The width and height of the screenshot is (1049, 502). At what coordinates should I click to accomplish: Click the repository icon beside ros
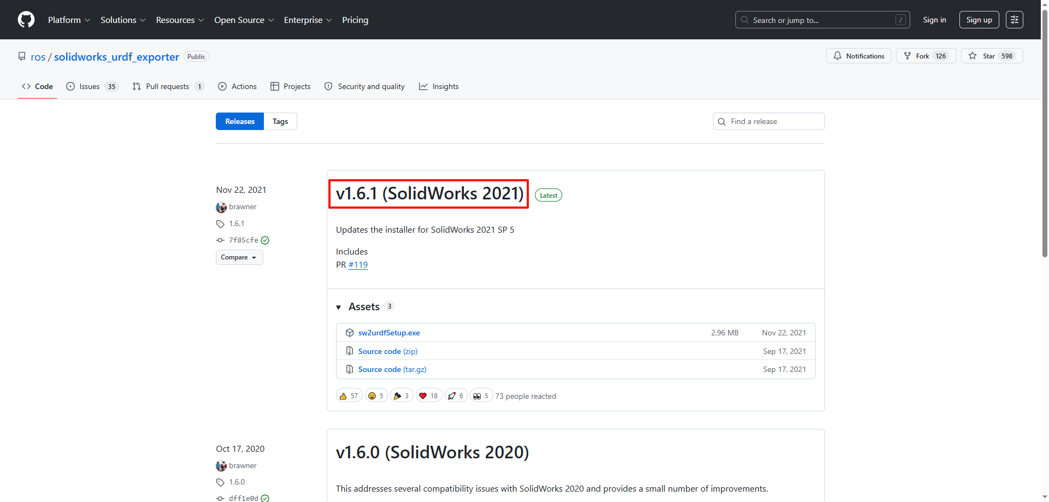22,56
